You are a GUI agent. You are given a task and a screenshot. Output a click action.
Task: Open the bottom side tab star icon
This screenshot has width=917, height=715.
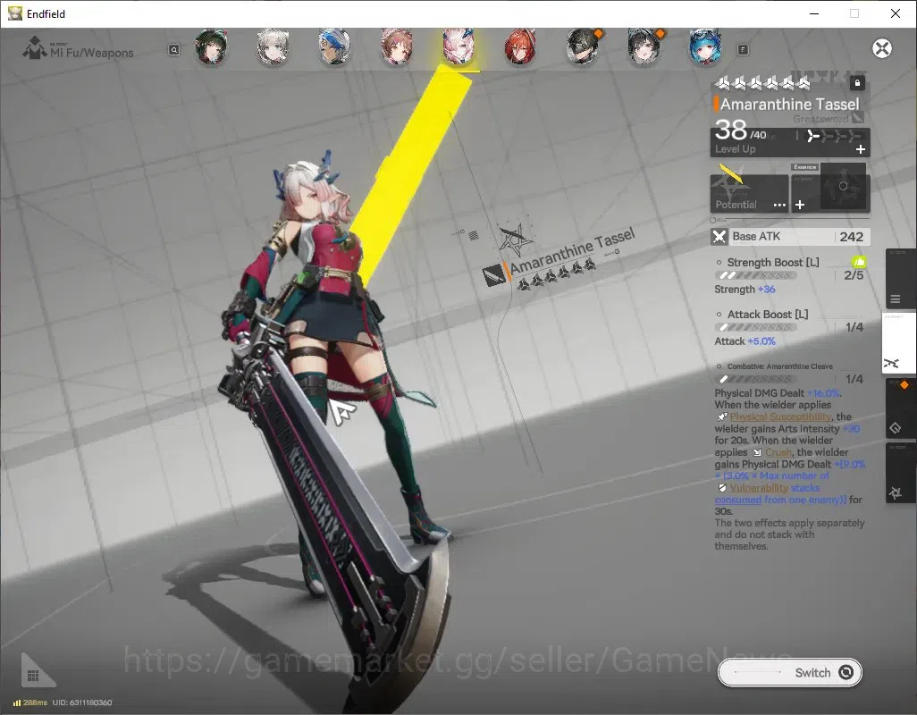896,493
